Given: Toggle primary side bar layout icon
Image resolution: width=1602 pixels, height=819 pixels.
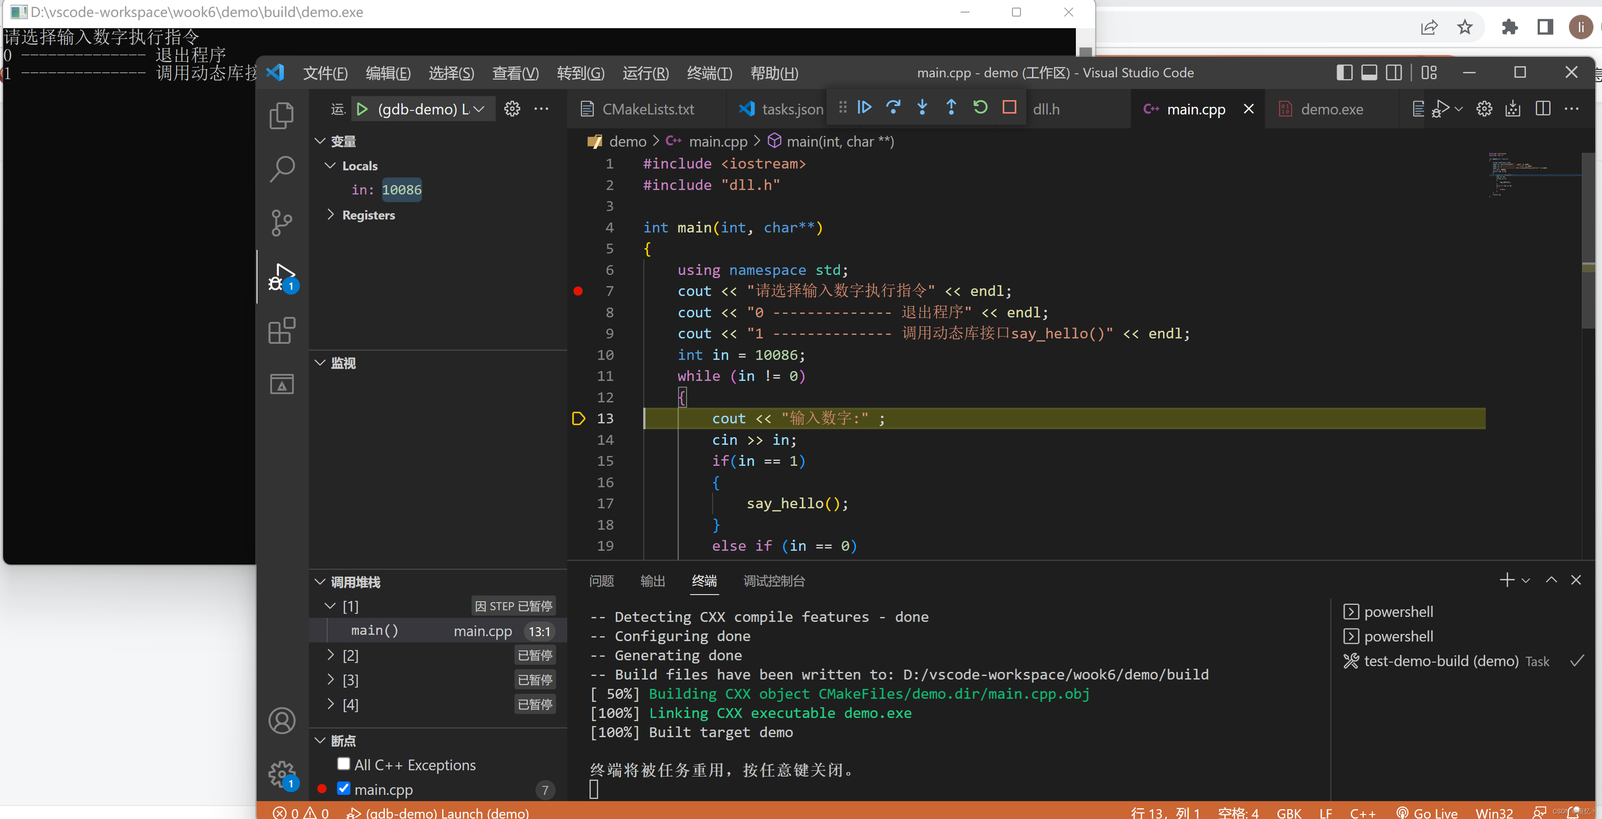Looking at the screenshot, I should [1344, 73].
